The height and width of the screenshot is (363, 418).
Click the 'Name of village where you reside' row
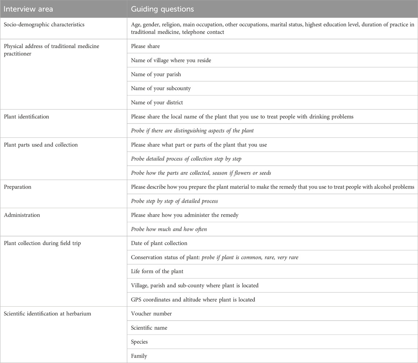coord(272,60)
